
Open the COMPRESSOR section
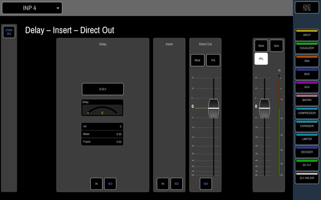pos(307,113)
